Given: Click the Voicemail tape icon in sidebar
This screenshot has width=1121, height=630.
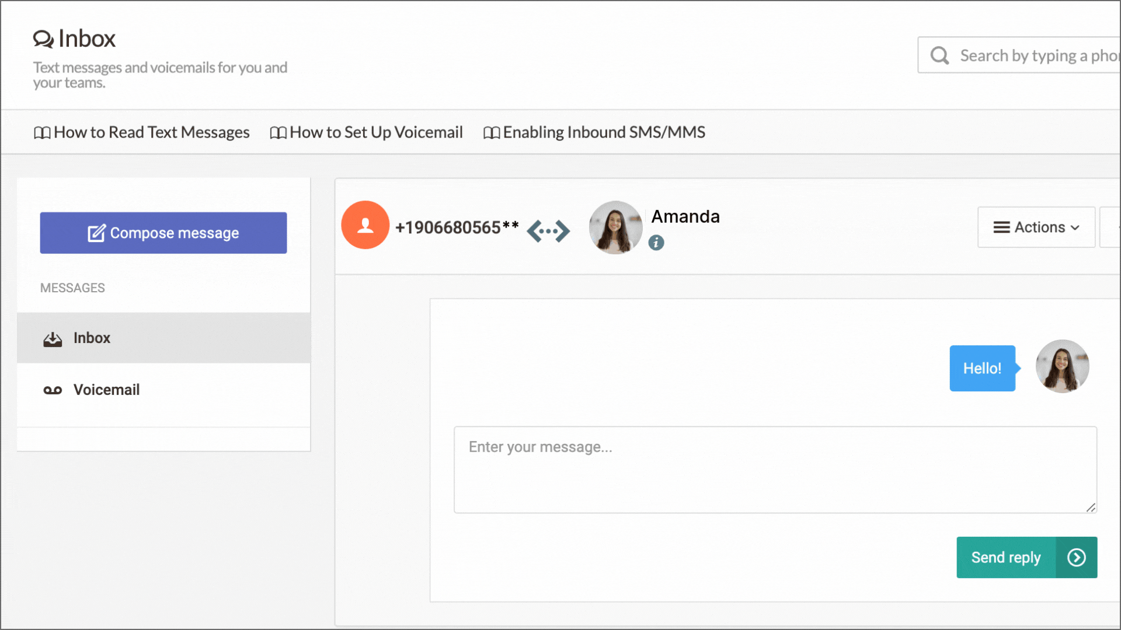Looking at the screenshot, I should click(x=53, y=390).
